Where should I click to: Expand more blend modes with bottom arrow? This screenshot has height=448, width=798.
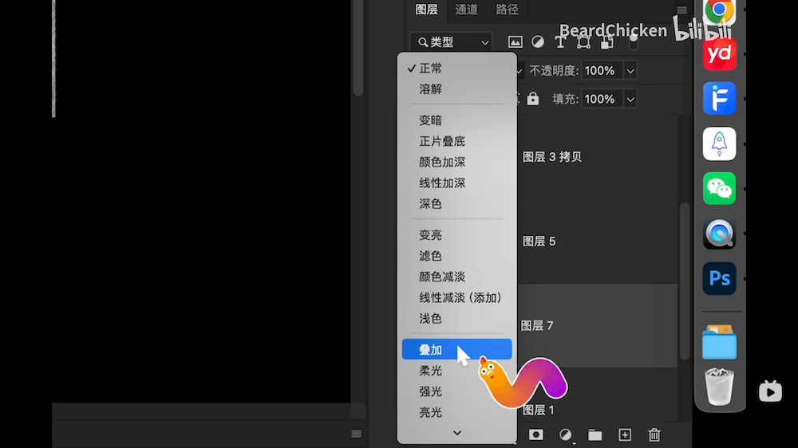[457, 433]
